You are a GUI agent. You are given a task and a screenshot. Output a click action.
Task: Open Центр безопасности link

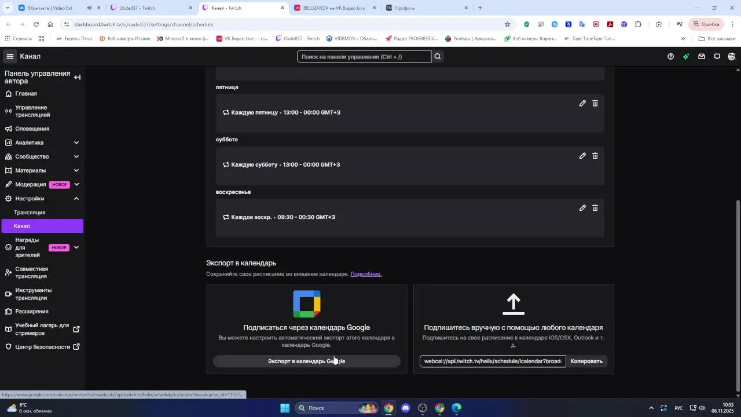point(42,347)
